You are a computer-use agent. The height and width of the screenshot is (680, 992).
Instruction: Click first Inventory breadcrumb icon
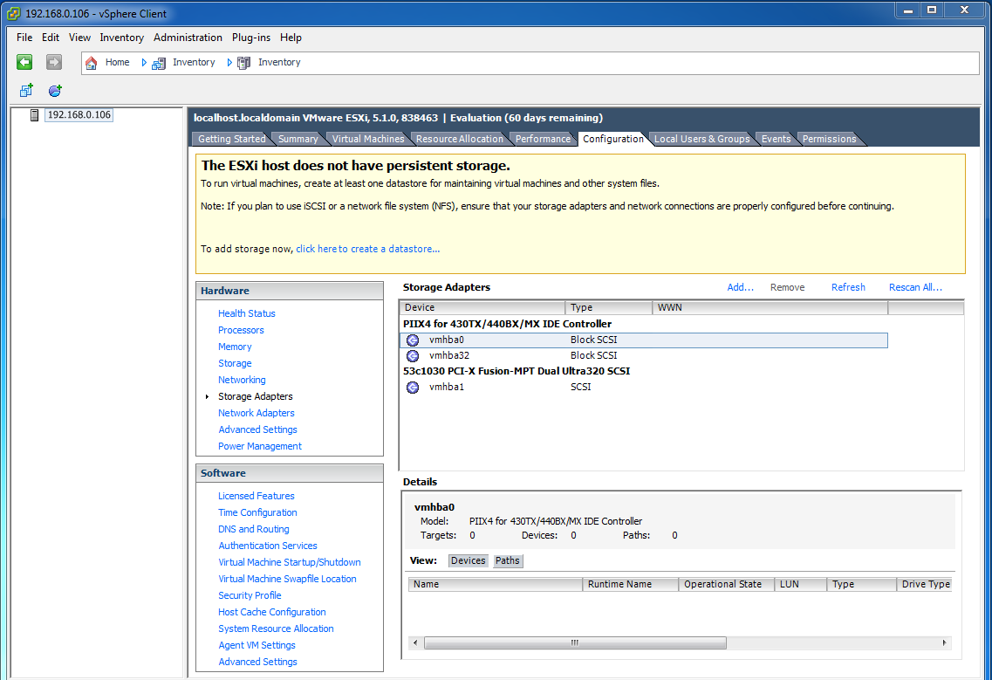(159, 63)
